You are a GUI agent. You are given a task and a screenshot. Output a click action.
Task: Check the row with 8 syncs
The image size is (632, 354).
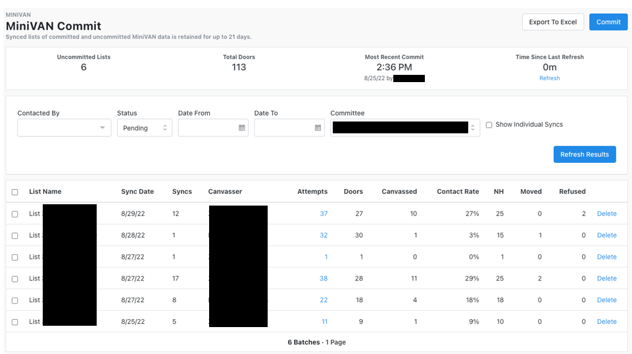[15, 300]
